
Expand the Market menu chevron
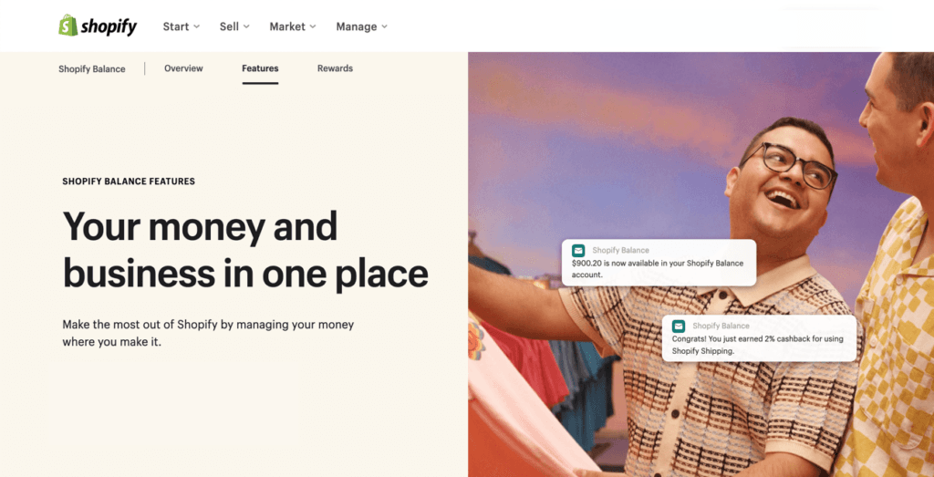point(313,26)
